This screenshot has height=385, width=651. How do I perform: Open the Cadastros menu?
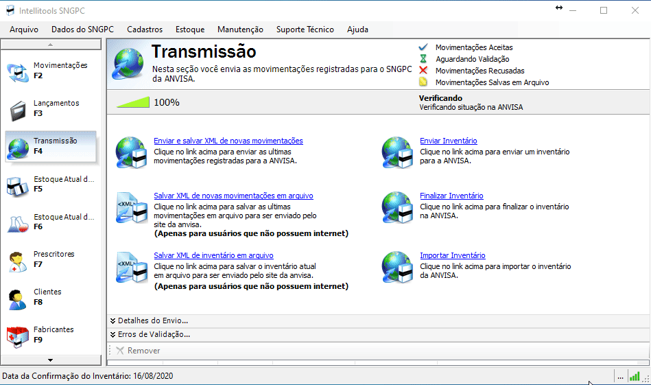(x=145, y=30)
